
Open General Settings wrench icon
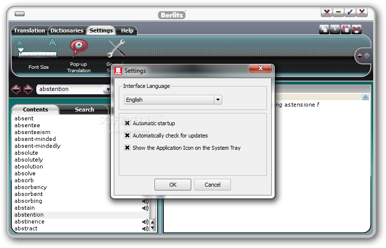pyautogui.click(x=117, y=48)
